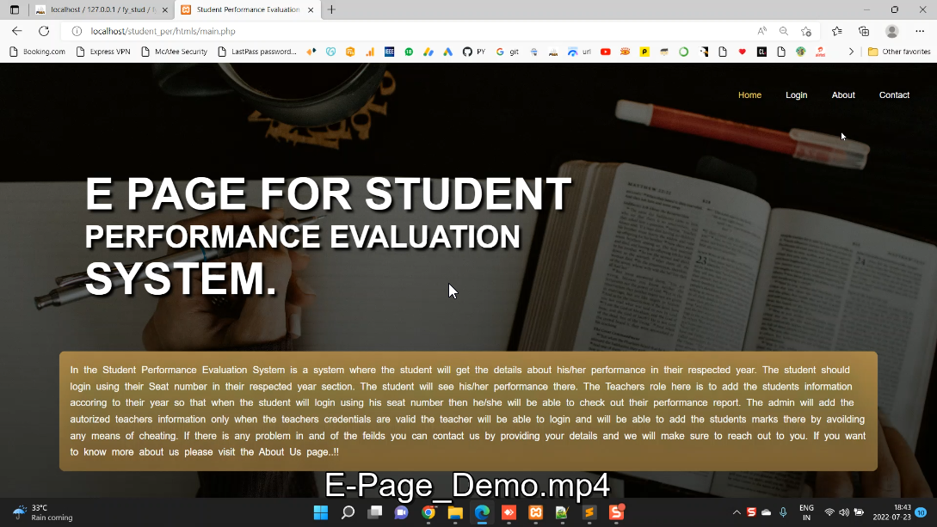Image resolution: width=937 pixels, height=527 pixels.
Task: Click the address bar URL field
Action: point(344,31)
